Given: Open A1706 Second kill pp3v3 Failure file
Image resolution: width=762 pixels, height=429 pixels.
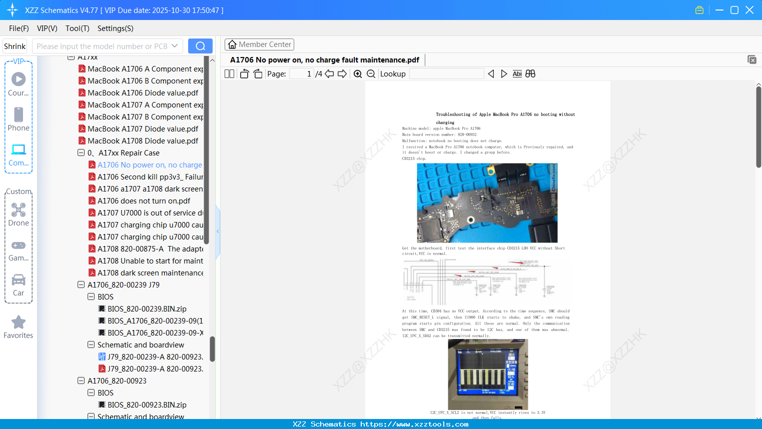Looking at the screenshot, I should pos(146,177).
